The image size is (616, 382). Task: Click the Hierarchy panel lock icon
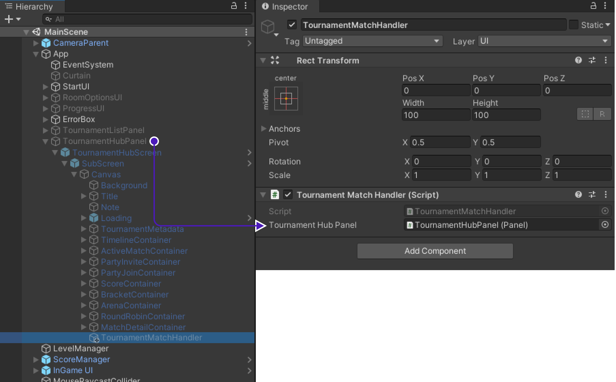coord(234,6)
